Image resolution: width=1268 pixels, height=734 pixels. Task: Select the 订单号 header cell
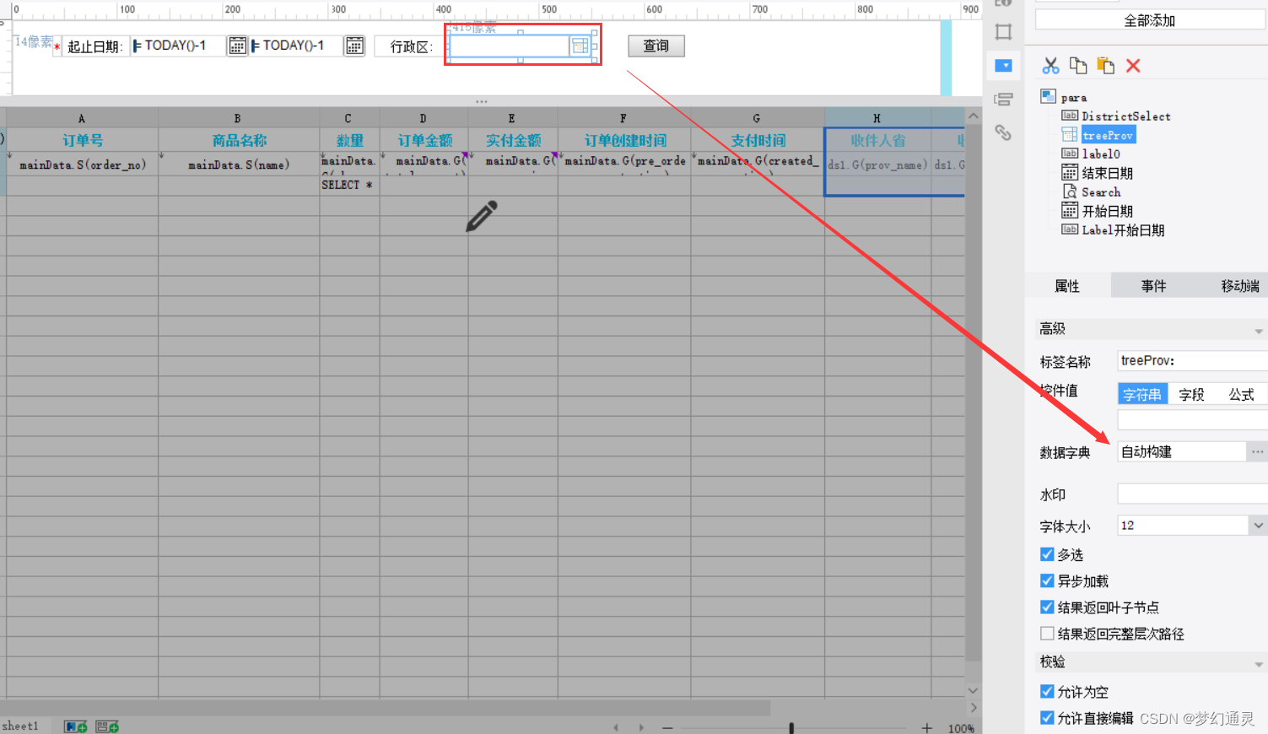(82, 140)
